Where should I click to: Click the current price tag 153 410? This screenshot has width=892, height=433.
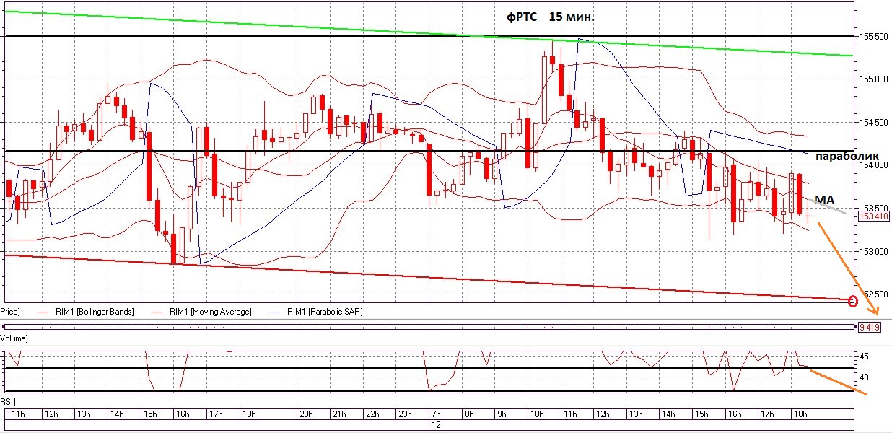click(x=874, y=216)
